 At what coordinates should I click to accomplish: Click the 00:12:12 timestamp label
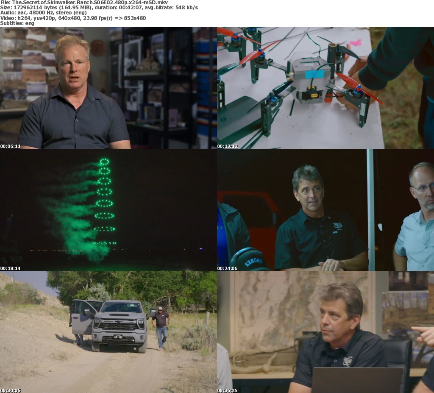click(228, 146)
